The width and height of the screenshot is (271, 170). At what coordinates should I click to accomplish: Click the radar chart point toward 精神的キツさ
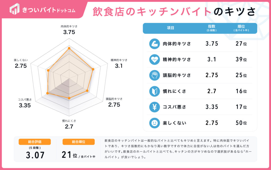click(93, 69)
